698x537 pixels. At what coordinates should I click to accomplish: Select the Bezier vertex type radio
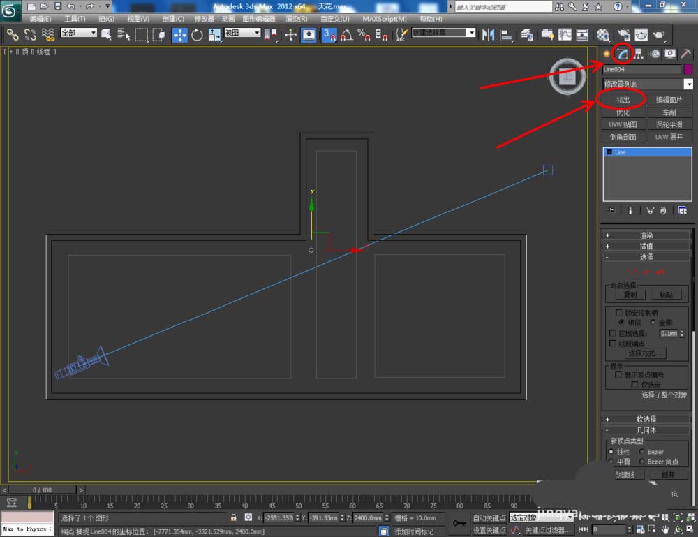point(642,452)
